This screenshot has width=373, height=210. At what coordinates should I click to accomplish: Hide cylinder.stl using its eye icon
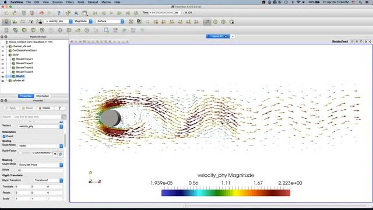(x=2, y=80)
